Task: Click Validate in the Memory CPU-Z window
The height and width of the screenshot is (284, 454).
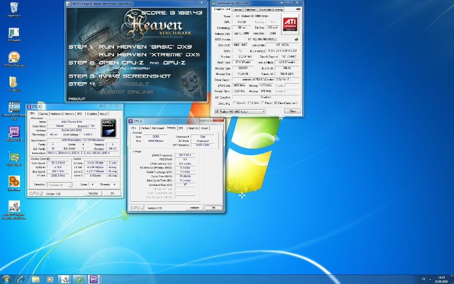Action: click(x=194, y=208)
